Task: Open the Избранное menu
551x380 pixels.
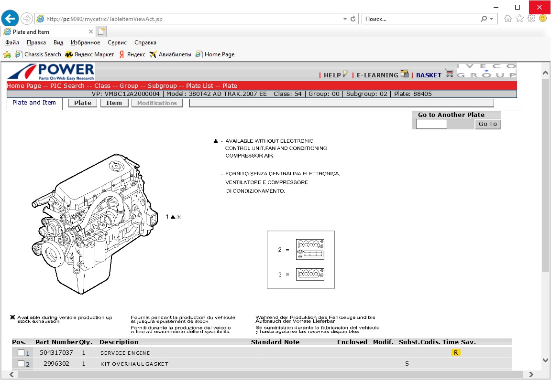Action: (x=86, y=42)
